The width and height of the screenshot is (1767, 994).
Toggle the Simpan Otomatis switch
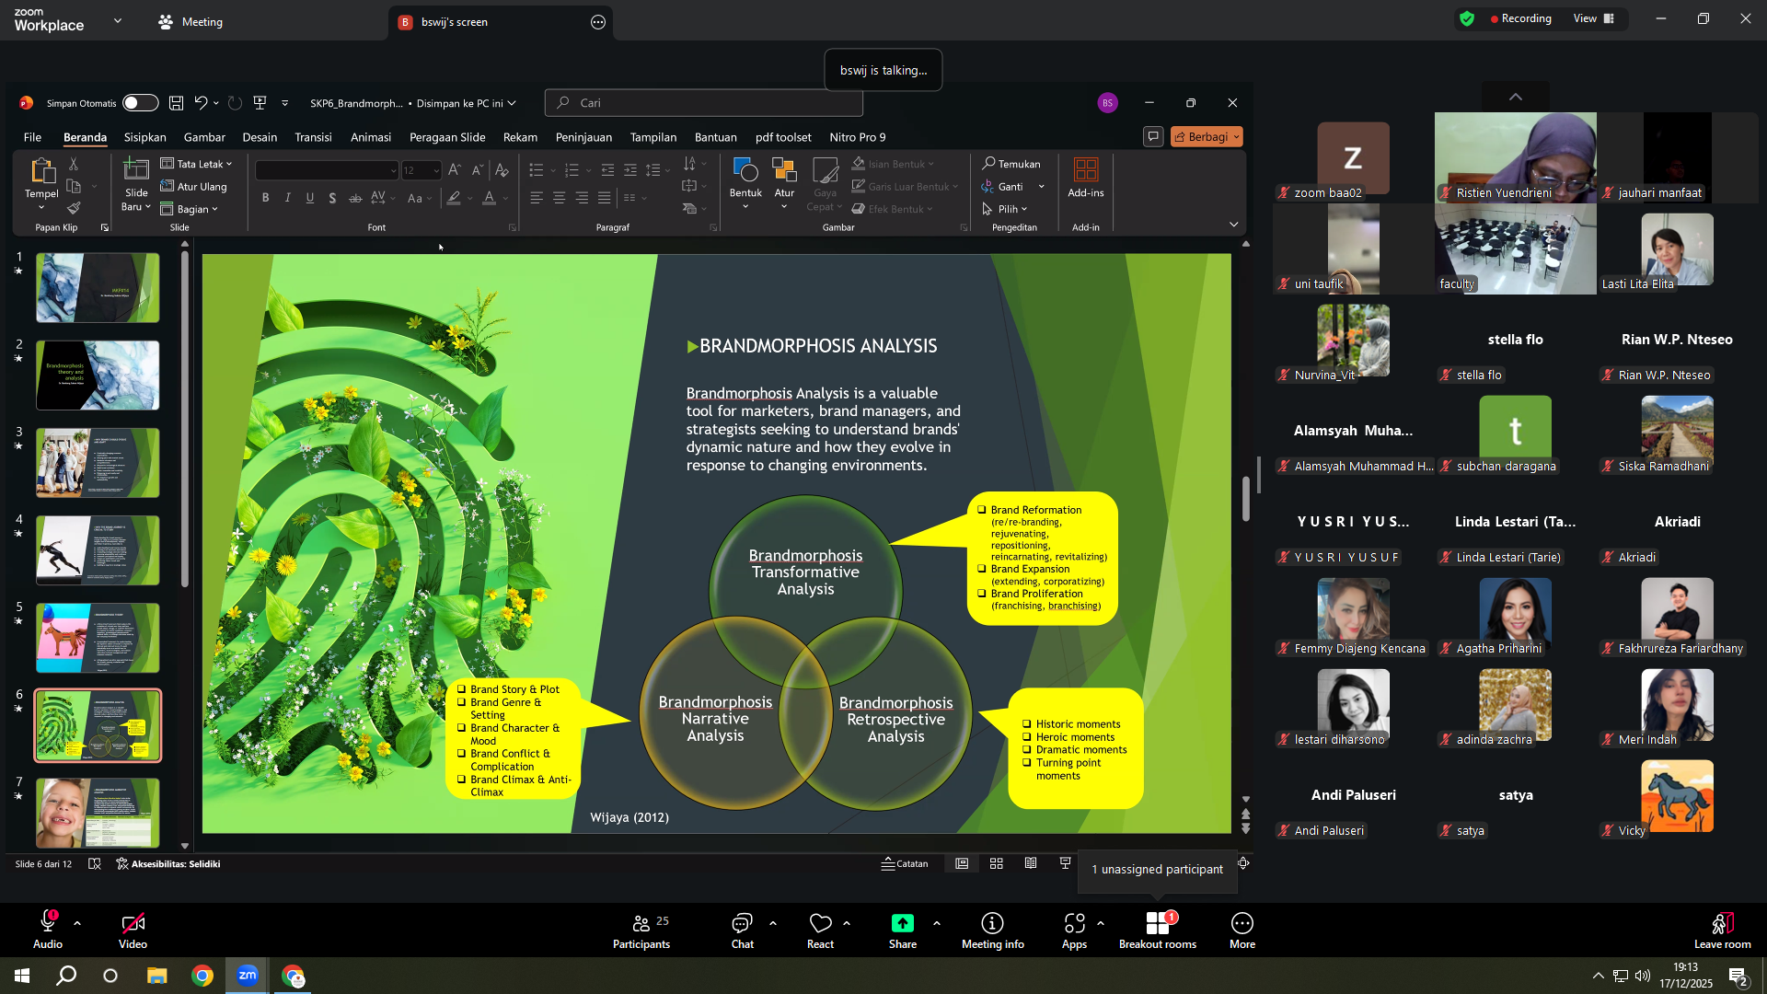coord(141,103)
